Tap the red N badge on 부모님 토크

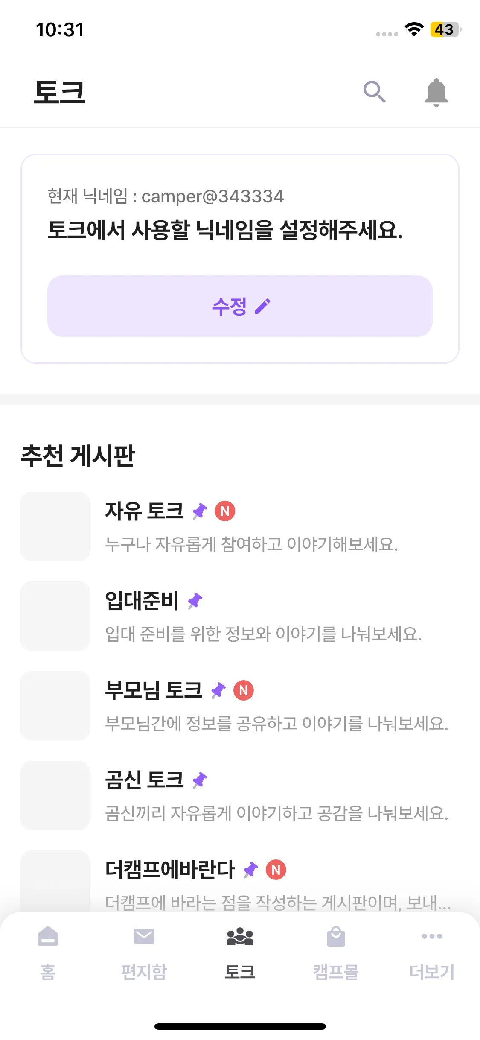244,690
